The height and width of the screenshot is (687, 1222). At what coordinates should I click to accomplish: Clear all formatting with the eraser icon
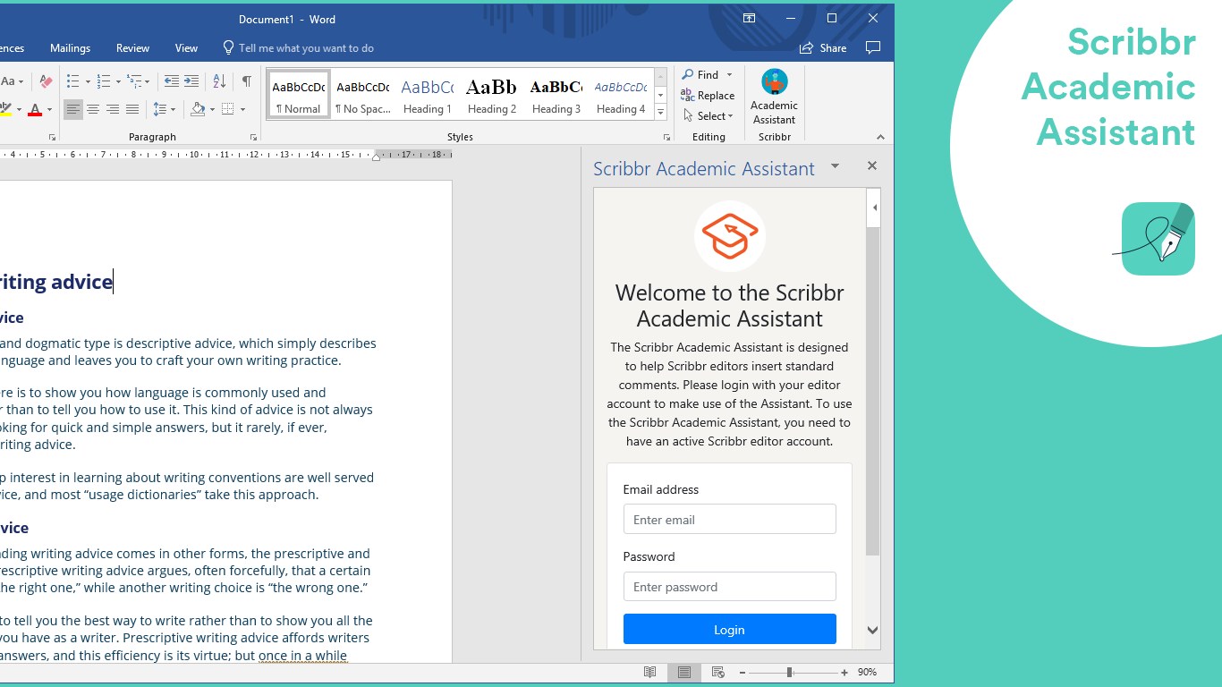47,81
